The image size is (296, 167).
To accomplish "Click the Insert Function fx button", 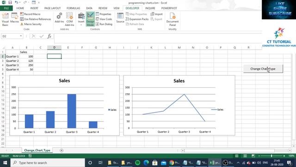I will pyautogui.click(x=49, y=36).
